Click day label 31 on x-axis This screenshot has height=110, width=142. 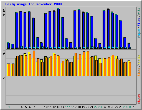pos(133,107)
